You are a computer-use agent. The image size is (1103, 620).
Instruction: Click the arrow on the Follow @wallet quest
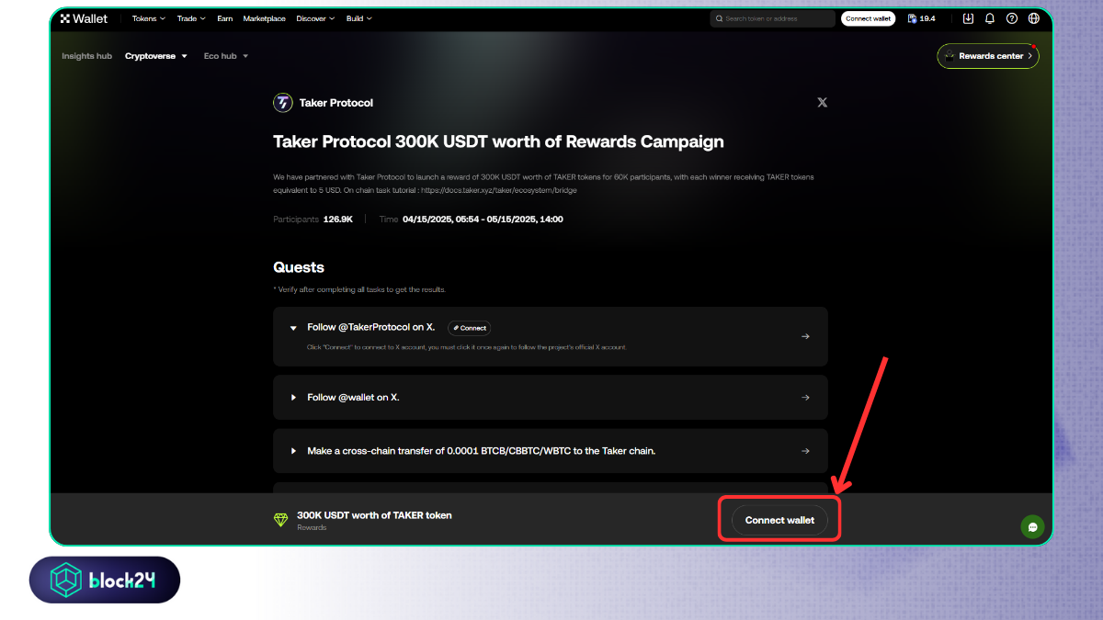pyautogui.click(x=805, y=398)
